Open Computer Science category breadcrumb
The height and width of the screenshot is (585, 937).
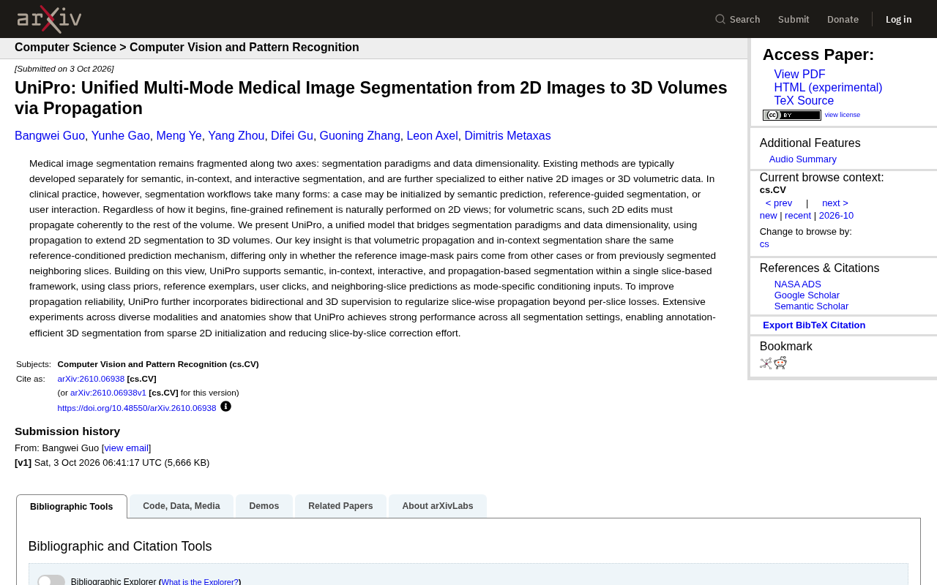tap(65, 48)
